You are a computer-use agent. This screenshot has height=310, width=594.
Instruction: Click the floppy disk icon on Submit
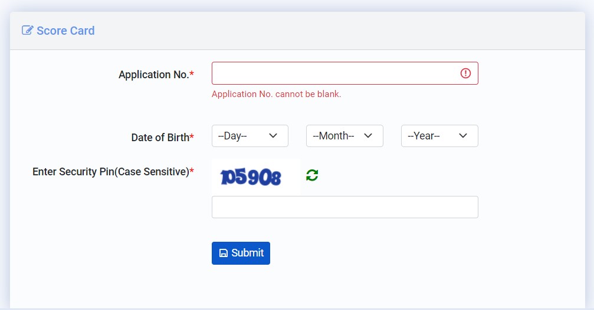[x=224, y=253]
